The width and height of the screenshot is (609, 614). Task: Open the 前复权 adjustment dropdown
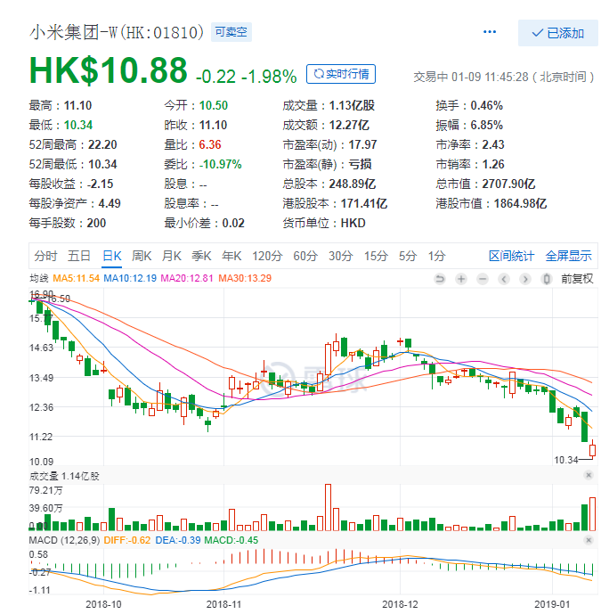[577, 279]
